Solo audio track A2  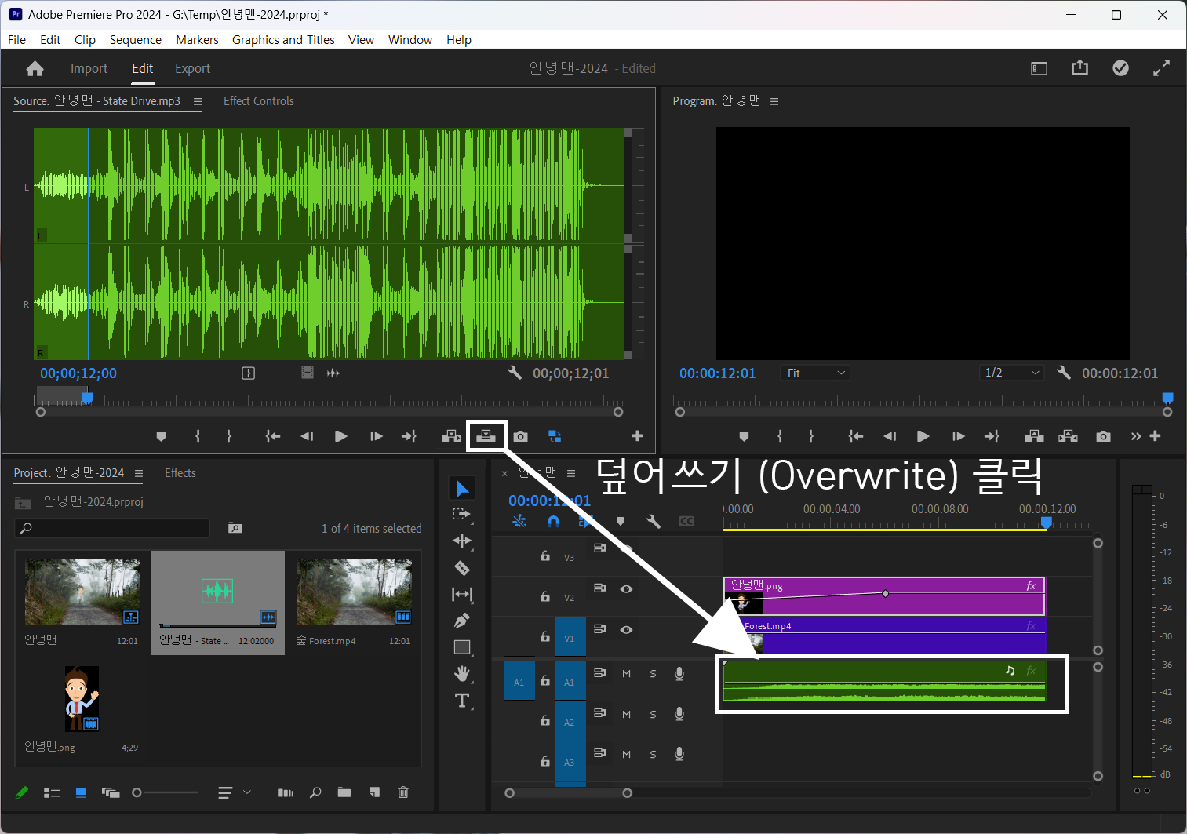pos(653,714)
